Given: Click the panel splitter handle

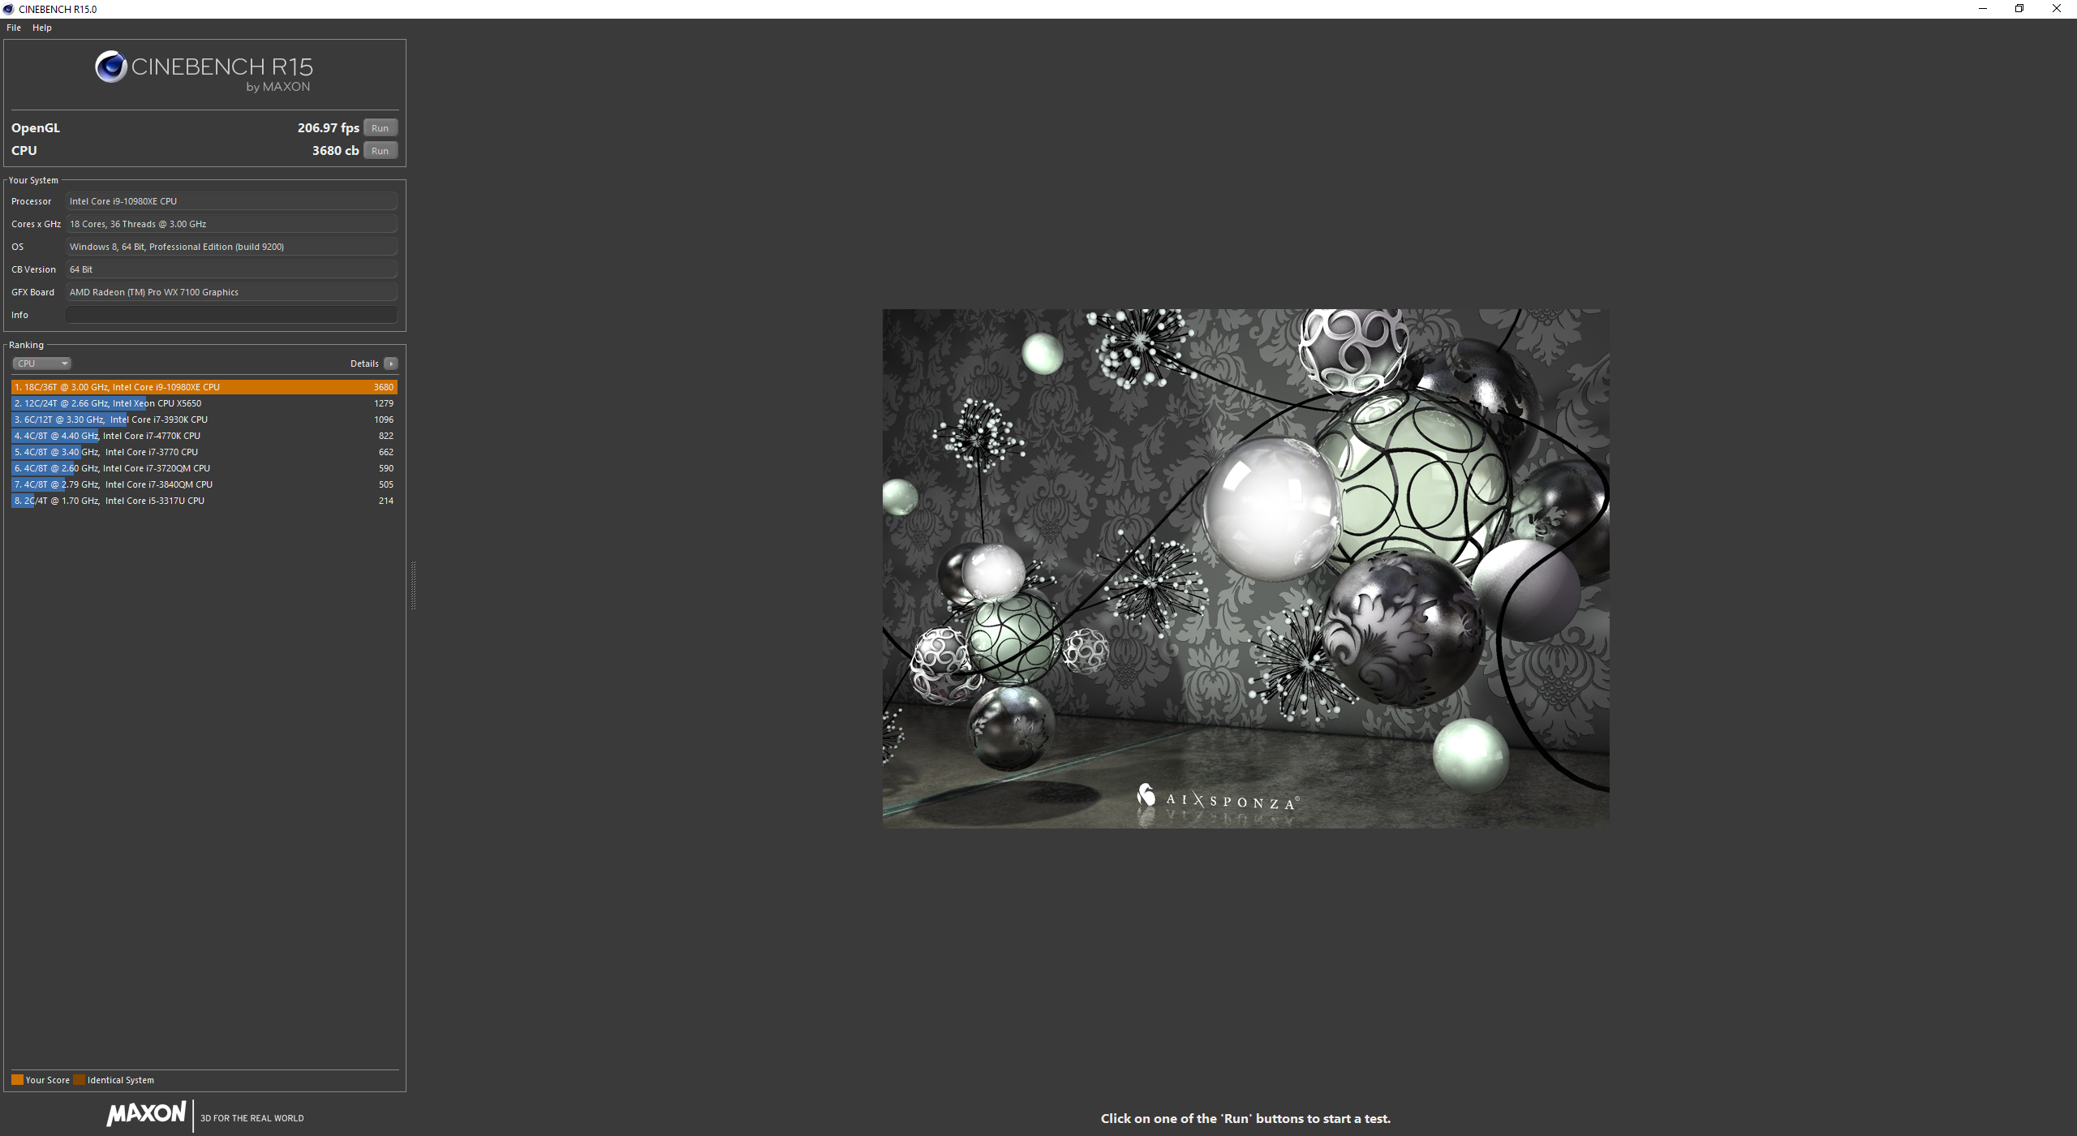Looking at the screenshot, I should tap(413, 585).
